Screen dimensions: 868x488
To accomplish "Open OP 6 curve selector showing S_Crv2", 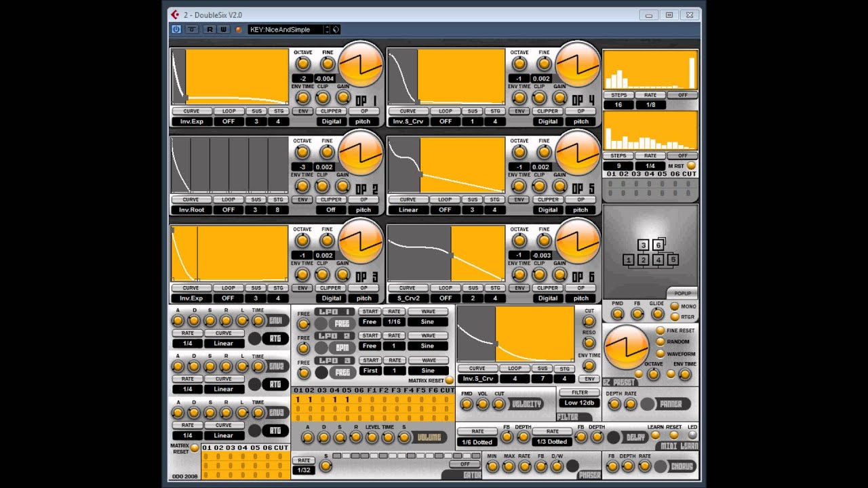I will 408,298.
